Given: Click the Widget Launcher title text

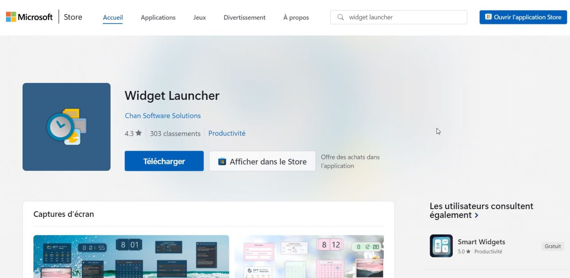Looking at the screenshot, I should point(172,96).
